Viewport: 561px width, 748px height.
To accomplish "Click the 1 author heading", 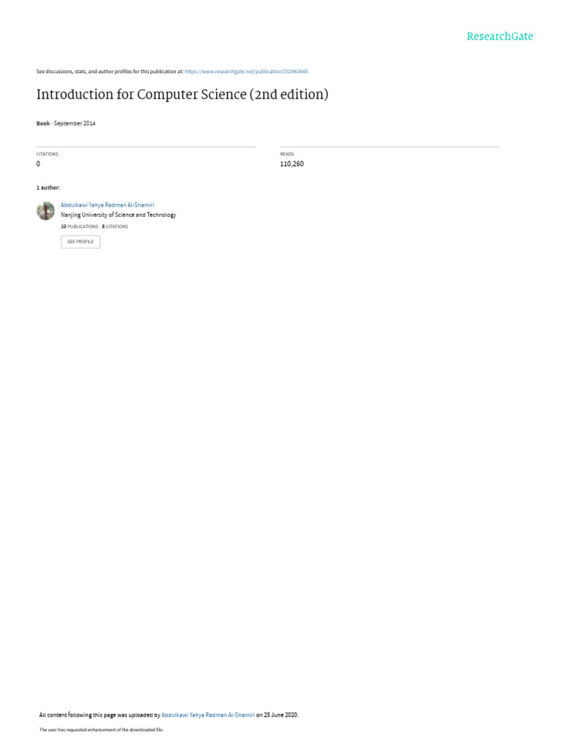I will coord(48,188).
